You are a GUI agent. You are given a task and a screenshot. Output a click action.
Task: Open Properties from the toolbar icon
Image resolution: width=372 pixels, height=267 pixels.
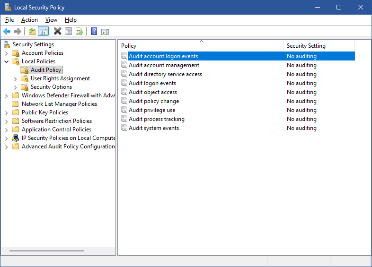point(69,32)
